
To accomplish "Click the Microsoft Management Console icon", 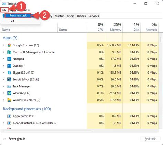I will (x=9, y=52).
